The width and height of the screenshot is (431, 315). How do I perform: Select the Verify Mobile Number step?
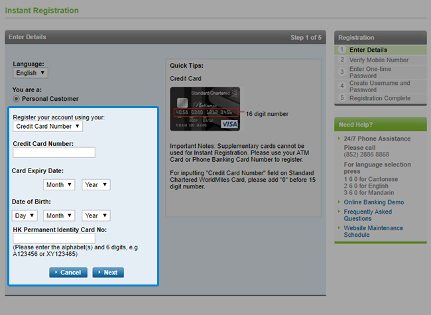pyautogui.click(x=379, y=60)
